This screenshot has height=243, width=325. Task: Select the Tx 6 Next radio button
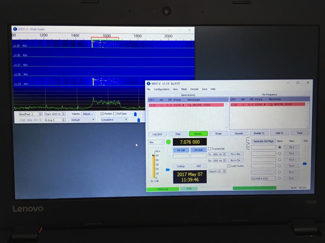point(279,178)
